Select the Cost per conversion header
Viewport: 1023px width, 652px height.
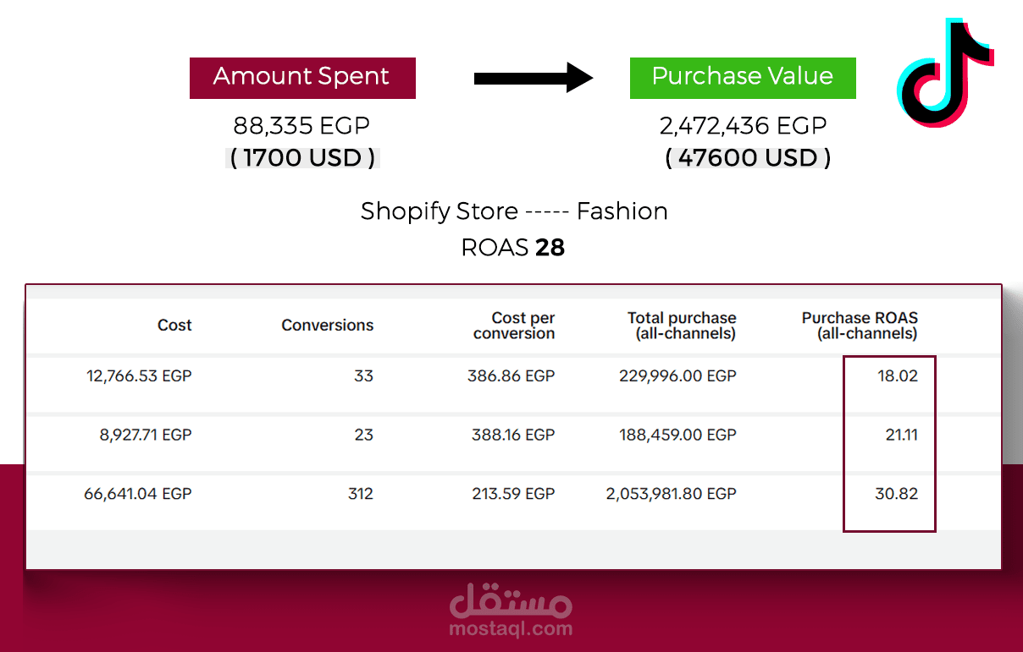point(514,326)
